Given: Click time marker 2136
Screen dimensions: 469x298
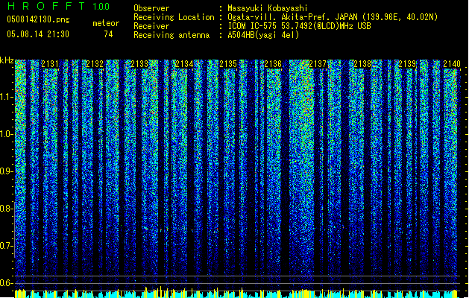Looking at the screenshot, I should [273, 64].
